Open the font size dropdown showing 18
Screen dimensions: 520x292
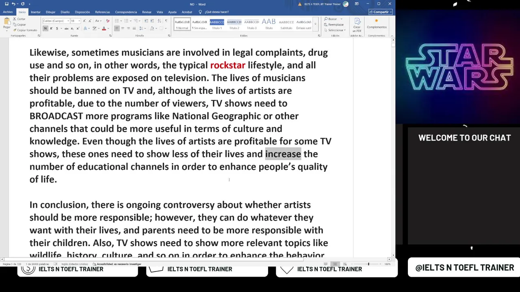pyautogui.click(x=79, y=21)
